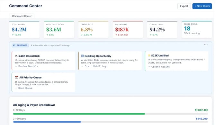The height and width of the screenshot is (125, 216).
Task: Click the warning icon beside $48K Denial Risk
Action: point(16,56)
